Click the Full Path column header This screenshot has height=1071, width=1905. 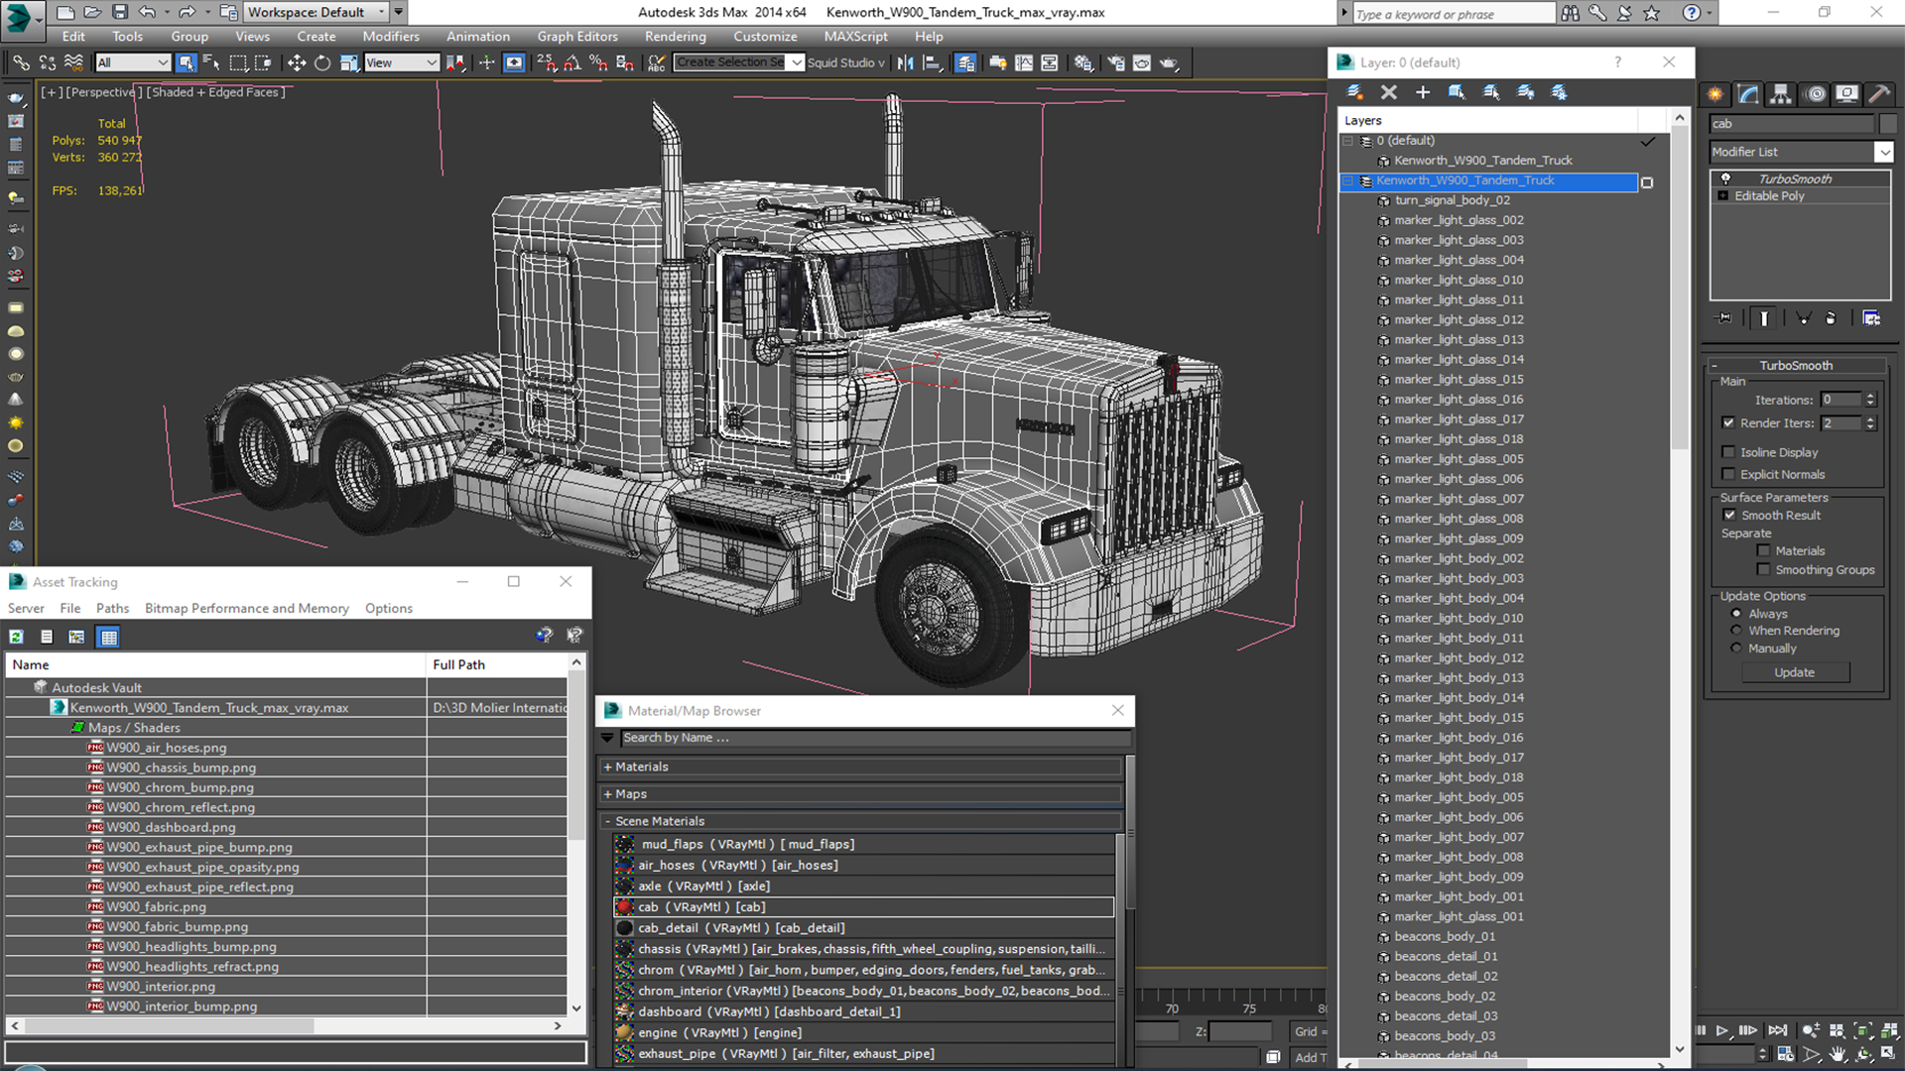[x=497, y=664]
